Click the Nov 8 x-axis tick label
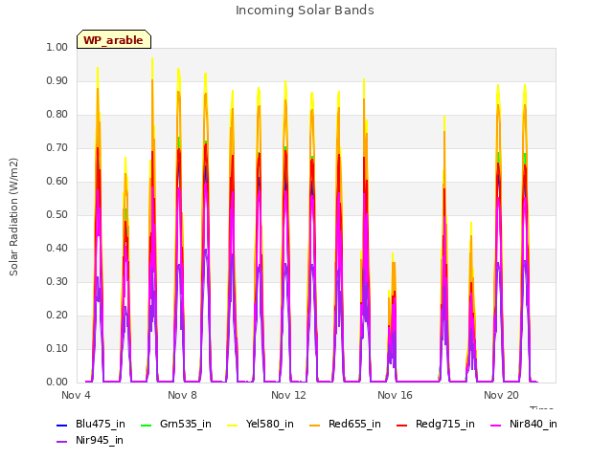This screenshot has height=459, width=613. pyautogui.click(x=182, y=395)
